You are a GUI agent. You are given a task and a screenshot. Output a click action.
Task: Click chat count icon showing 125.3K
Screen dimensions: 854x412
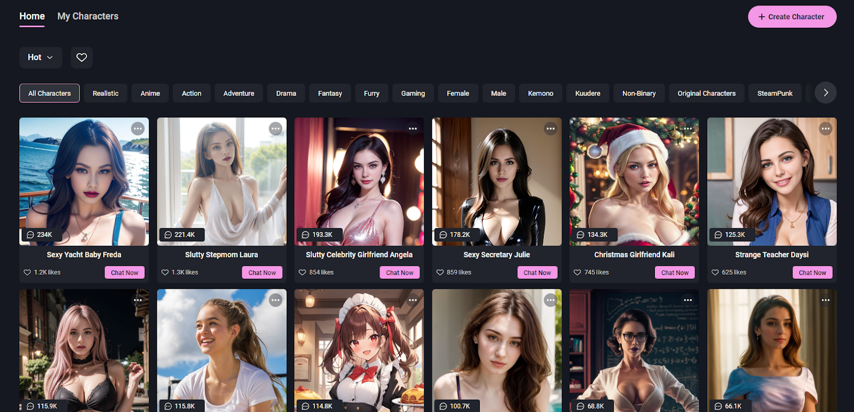point(718,235)
